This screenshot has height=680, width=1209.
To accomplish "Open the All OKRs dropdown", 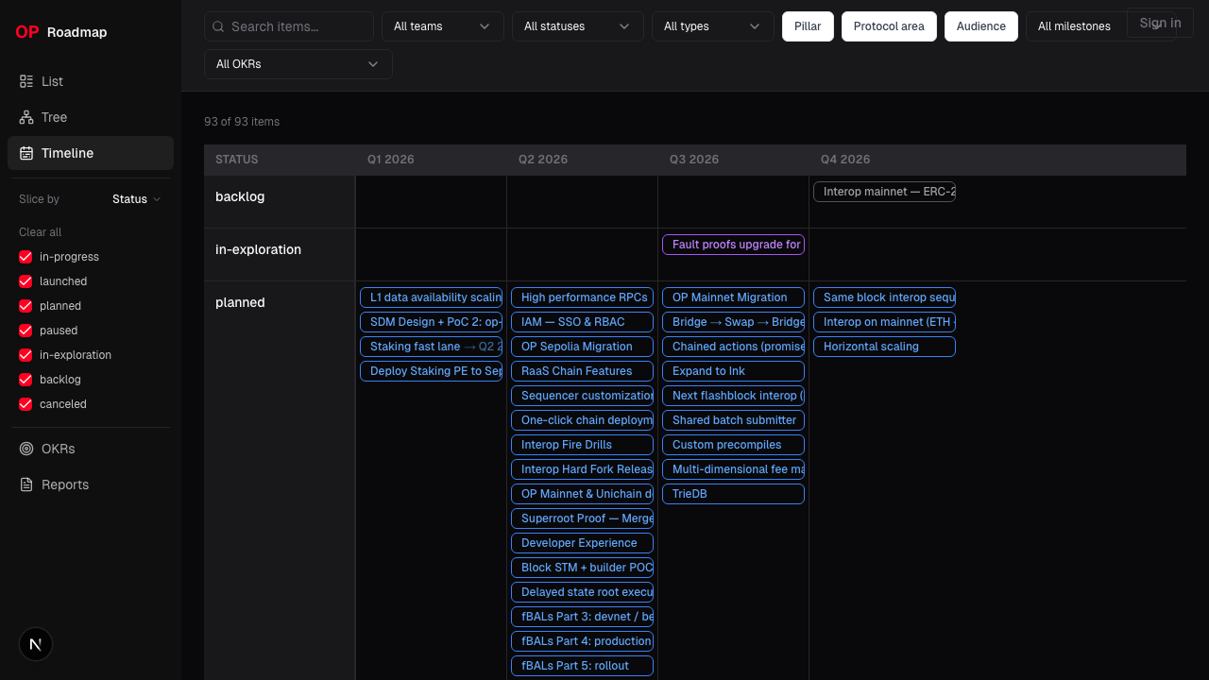I will pyautogui.click(x=298, y=64).
